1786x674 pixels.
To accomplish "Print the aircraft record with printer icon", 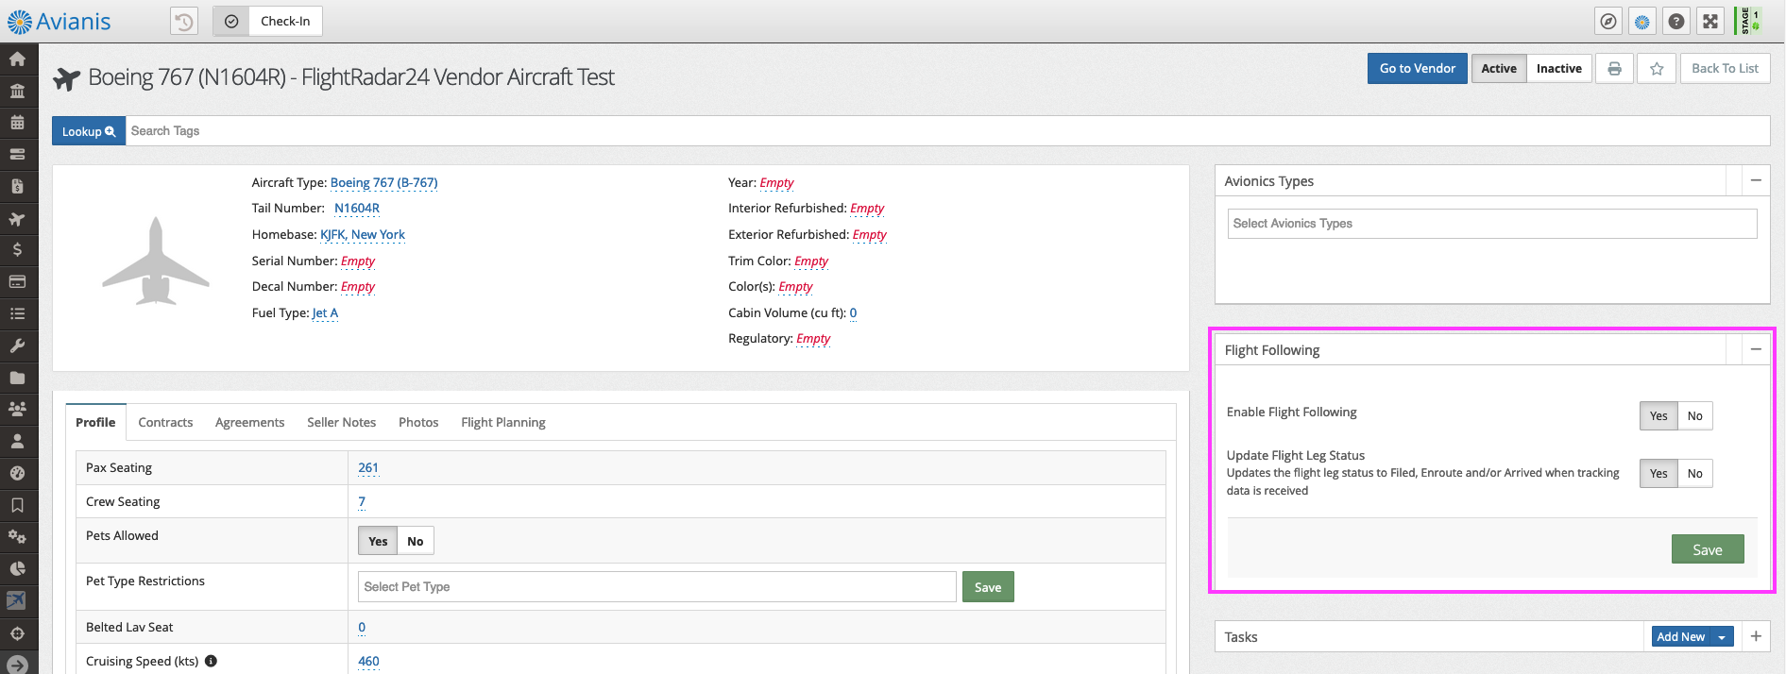I will 1614,68.
